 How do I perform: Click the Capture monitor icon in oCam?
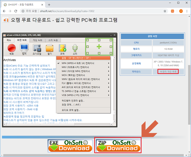coord(24,48)
